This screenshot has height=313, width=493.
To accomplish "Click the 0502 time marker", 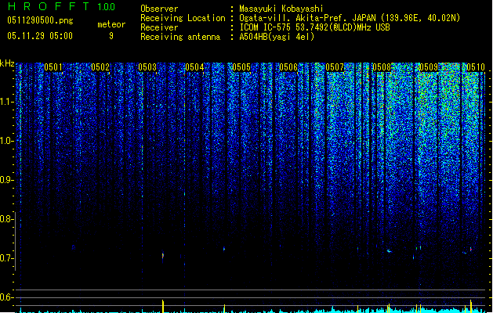I will (x=100, y=67).
